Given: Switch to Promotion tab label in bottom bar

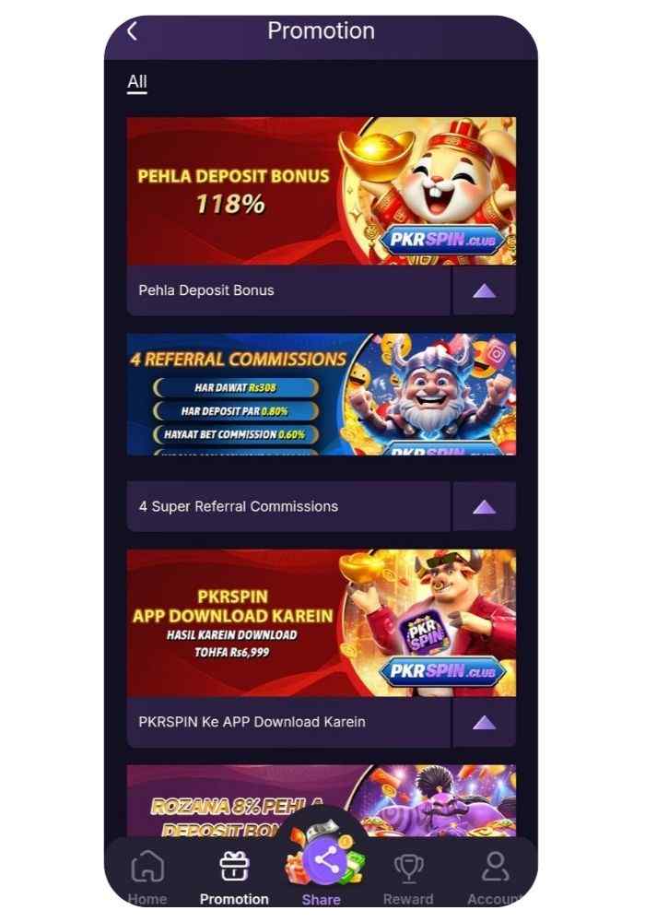Looking at the screenshot, I should (234, 899).
